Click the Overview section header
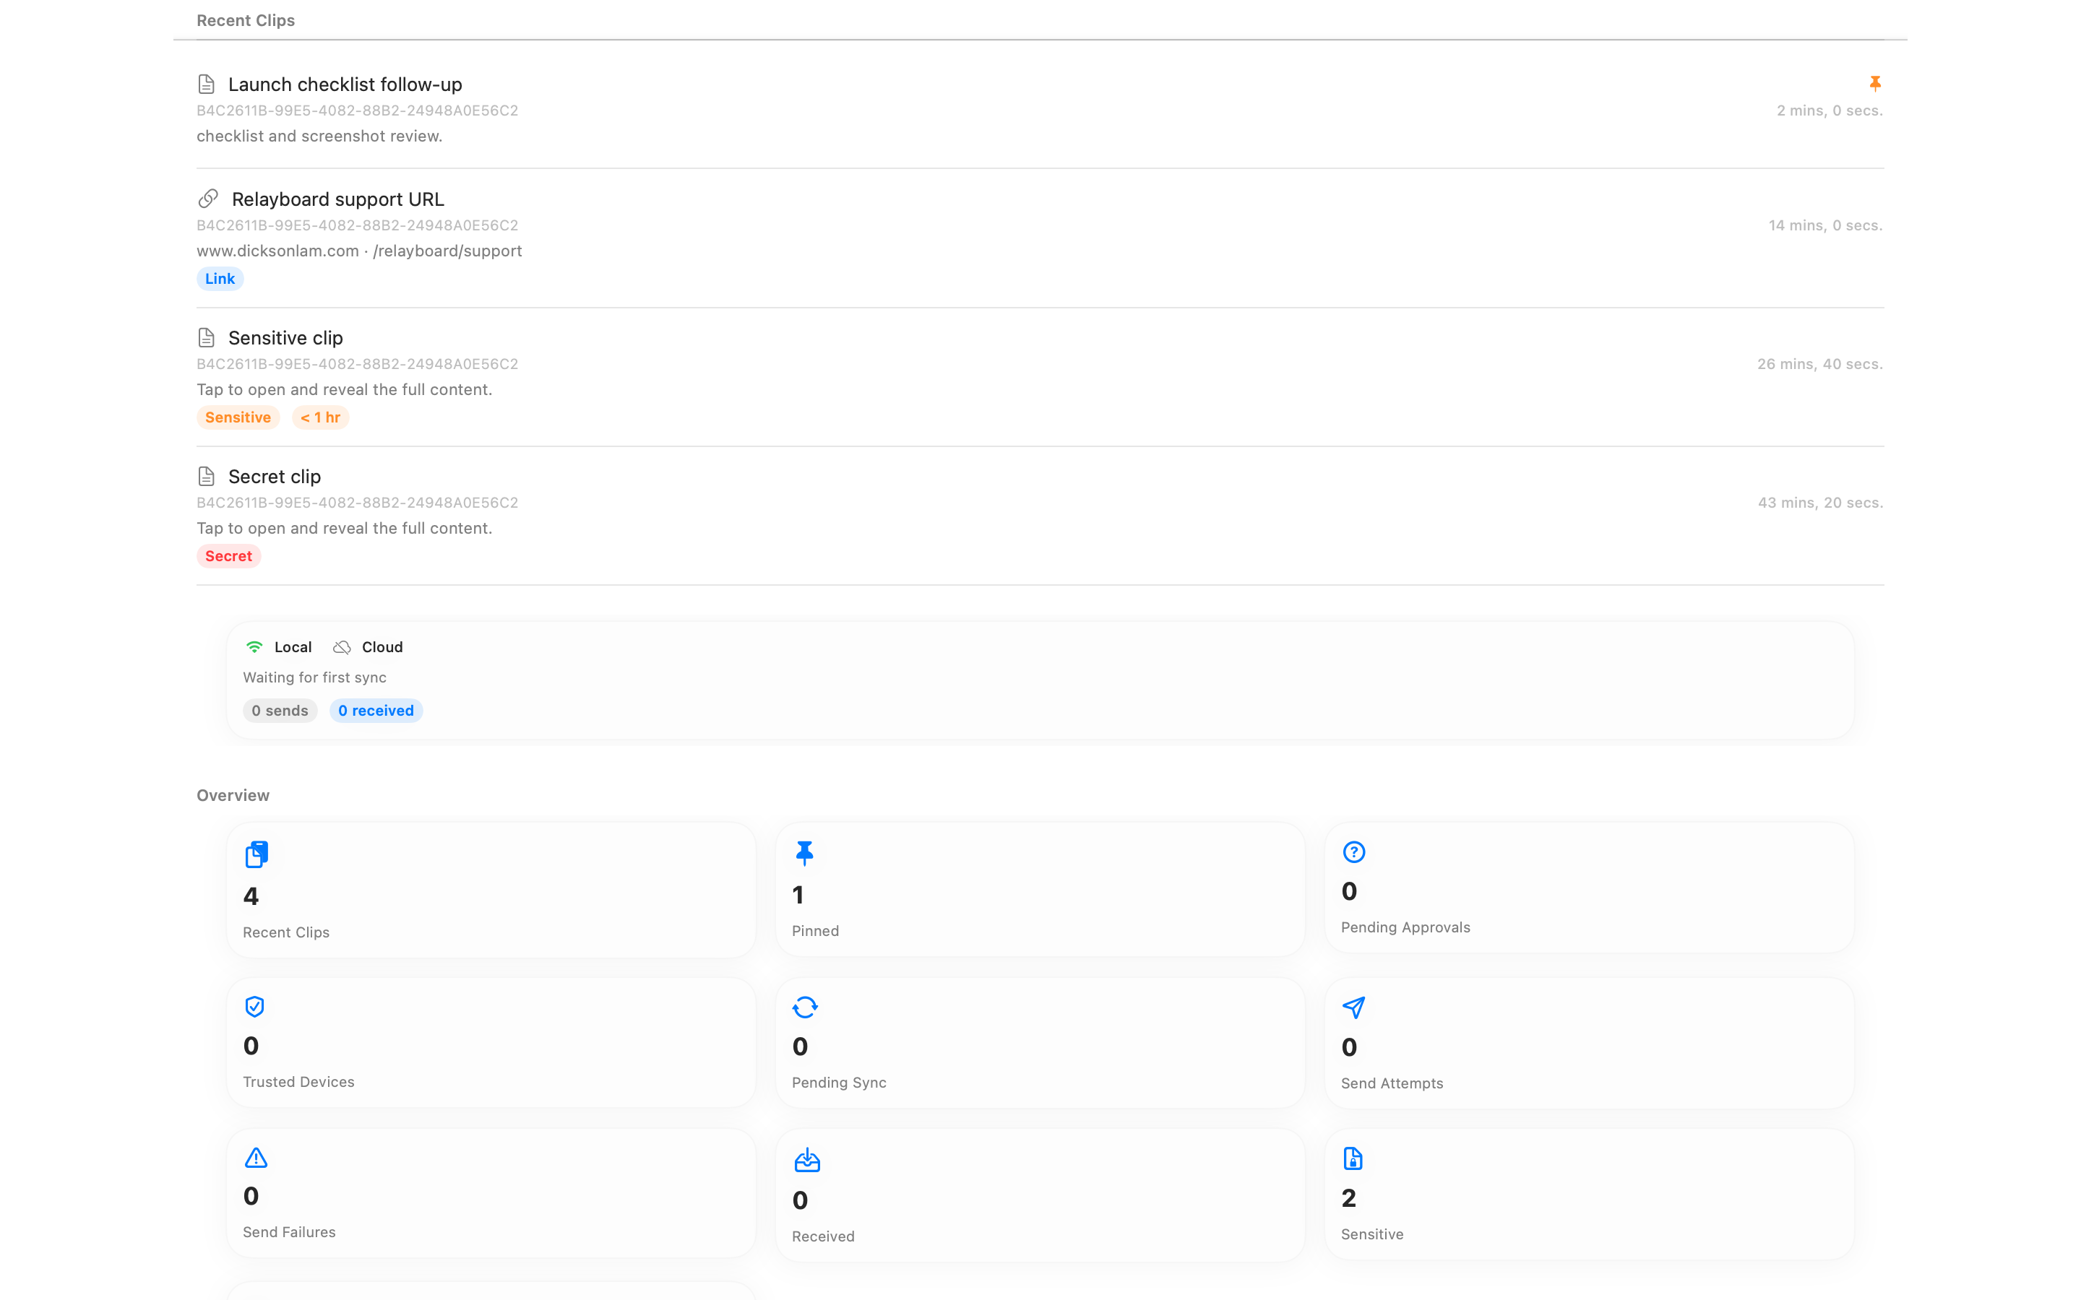The width and height of the screenshot is (2081, 1300). tap(233, 795)
